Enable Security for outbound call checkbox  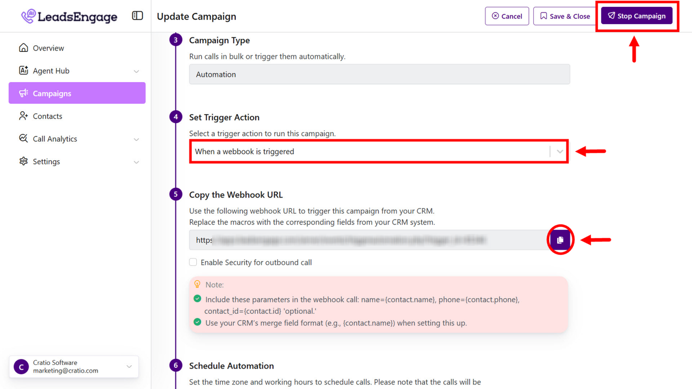[193, 262]
